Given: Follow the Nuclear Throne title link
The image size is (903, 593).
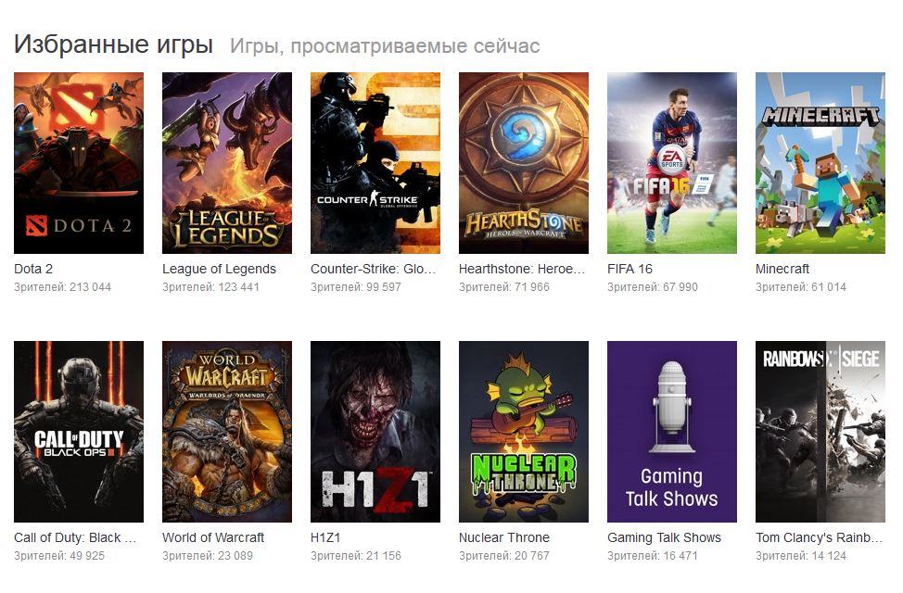Looking at the screenshot, I should [504, 537].
